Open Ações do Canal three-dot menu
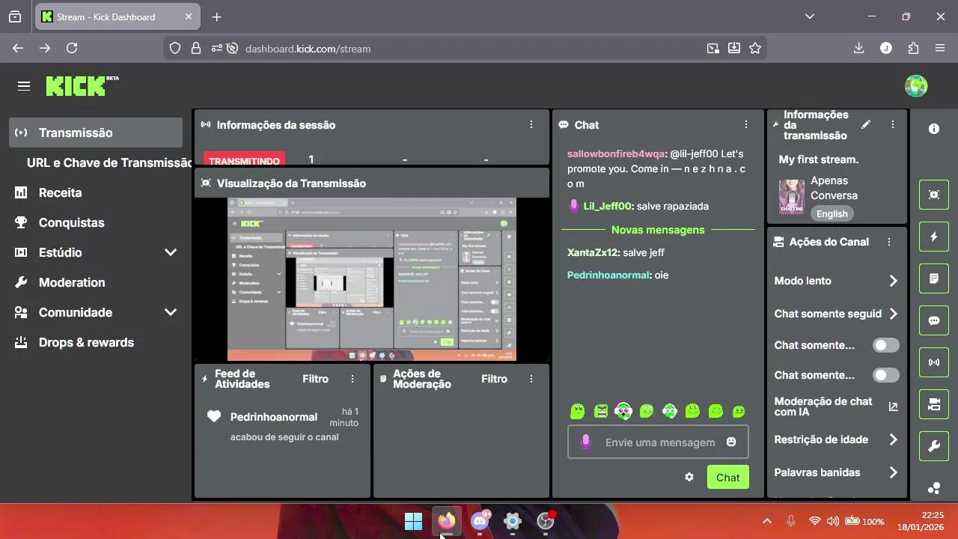The image size is (958, 539). pyautogui.click(x=889, y=242)
